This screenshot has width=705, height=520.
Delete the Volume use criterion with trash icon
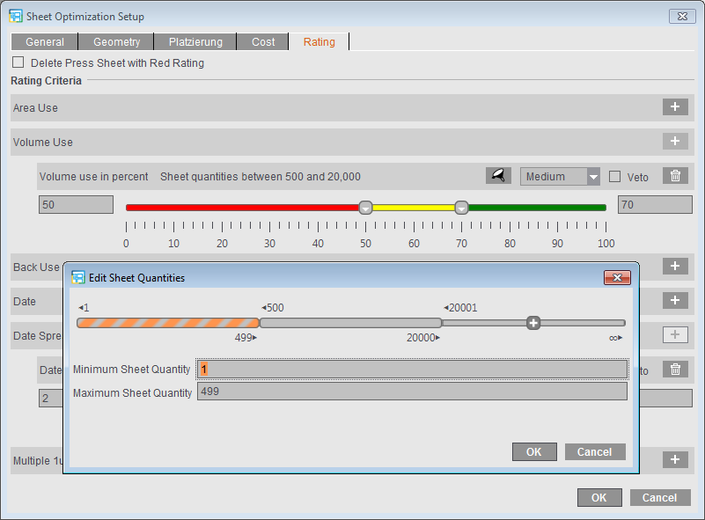click(x=675, y=176)
